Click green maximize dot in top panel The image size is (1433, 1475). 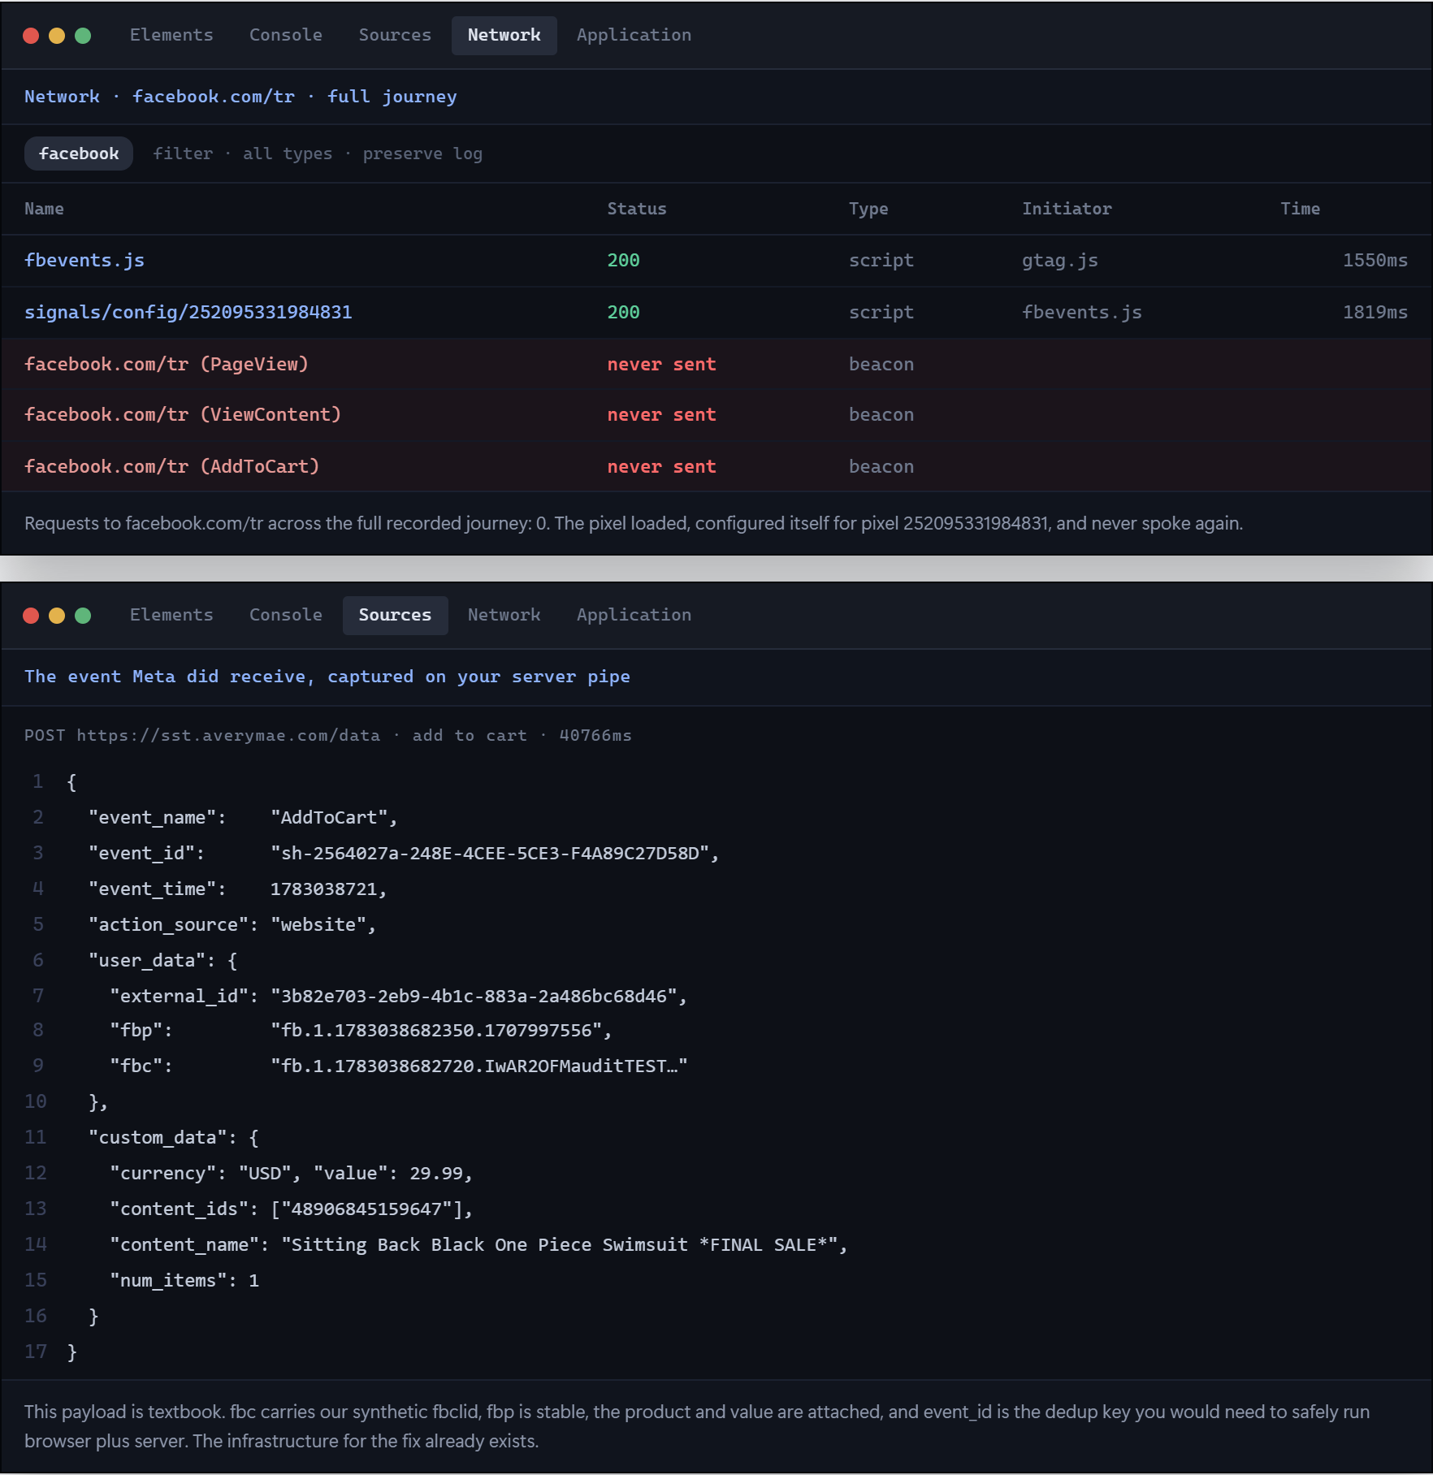coord(83,36)
